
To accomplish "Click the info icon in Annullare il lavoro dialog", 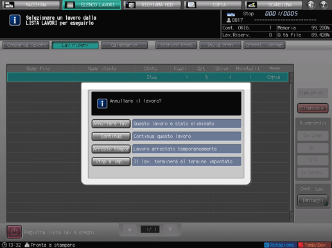I will point(102,104).
